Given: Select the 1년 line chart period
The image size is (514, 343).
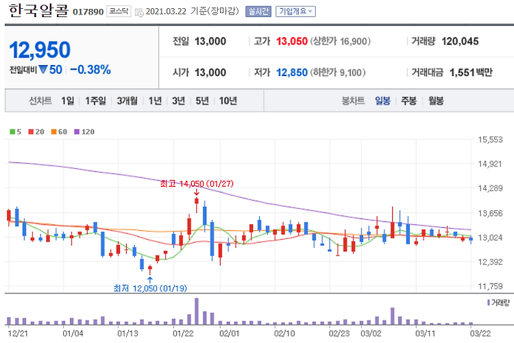Looking at the screenshot, I should coord(155,101).
